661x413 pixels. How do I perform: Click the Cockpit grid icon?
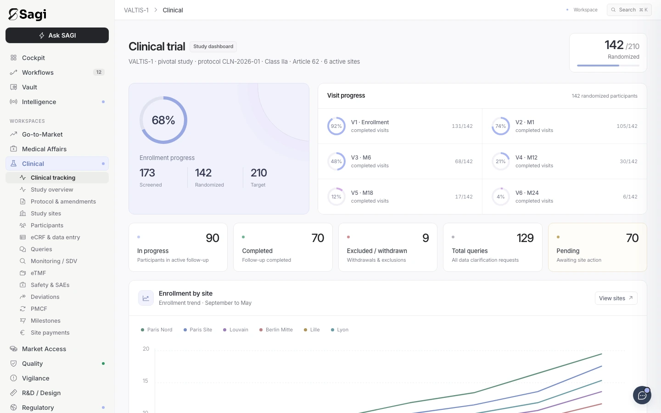(14, 58)
